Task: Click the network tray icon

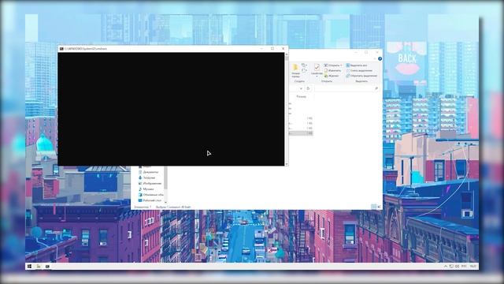Action: 451,267
